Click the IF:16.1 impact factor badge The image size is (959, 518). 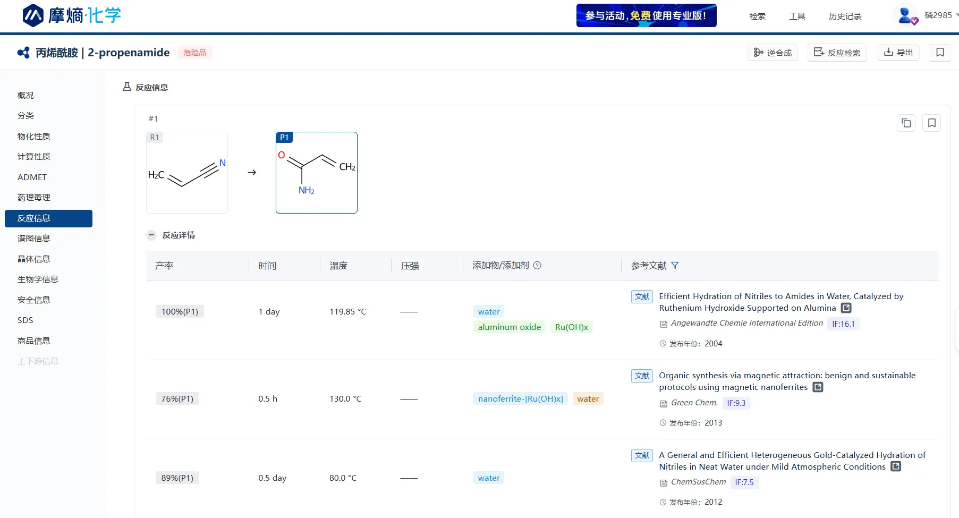pyautogui.click(x=843, y=324)
